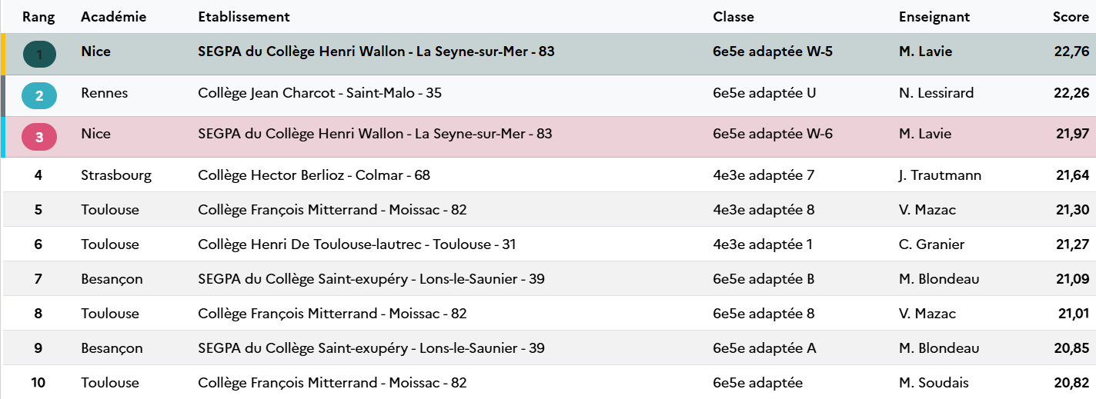
Task: Click the Classe column header
Action: pos(733,17)
